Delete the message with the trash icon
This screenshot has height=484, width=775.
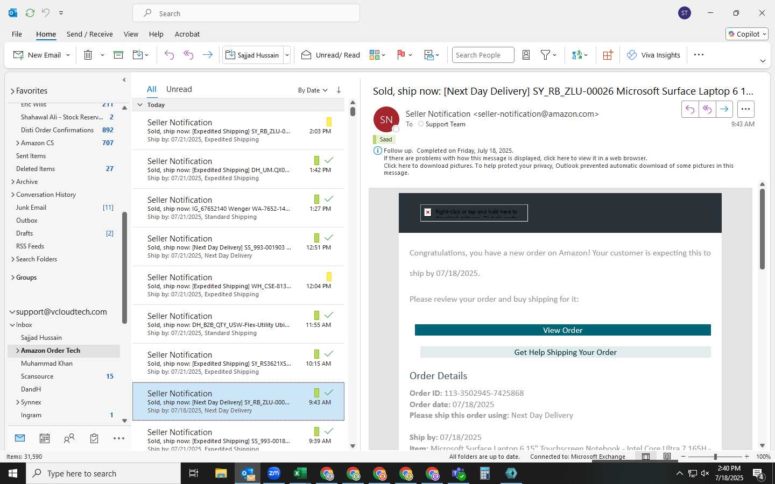pos(88,55)
